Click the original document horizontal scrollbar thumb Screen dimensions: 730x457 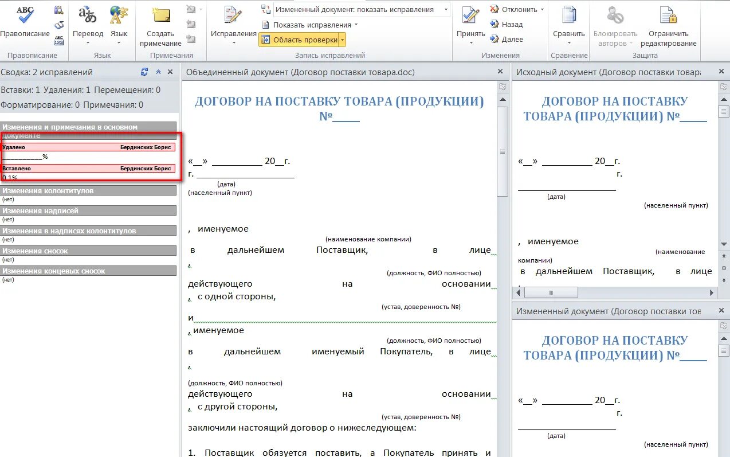click(551, 292)
